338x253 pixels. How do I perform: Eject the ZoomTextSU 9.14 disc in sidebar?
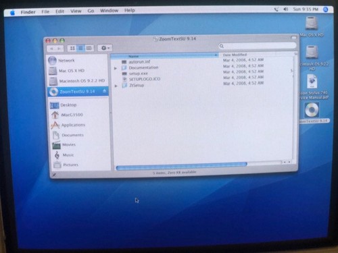tap(104, 91)
